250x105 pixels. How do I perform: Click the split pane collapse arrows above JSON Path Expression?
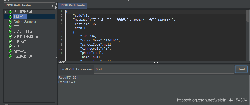[62, 62]
